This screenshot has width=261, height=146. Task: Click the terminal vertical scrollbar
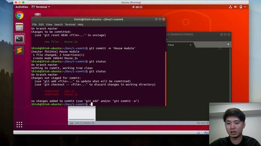pos(166,79)
